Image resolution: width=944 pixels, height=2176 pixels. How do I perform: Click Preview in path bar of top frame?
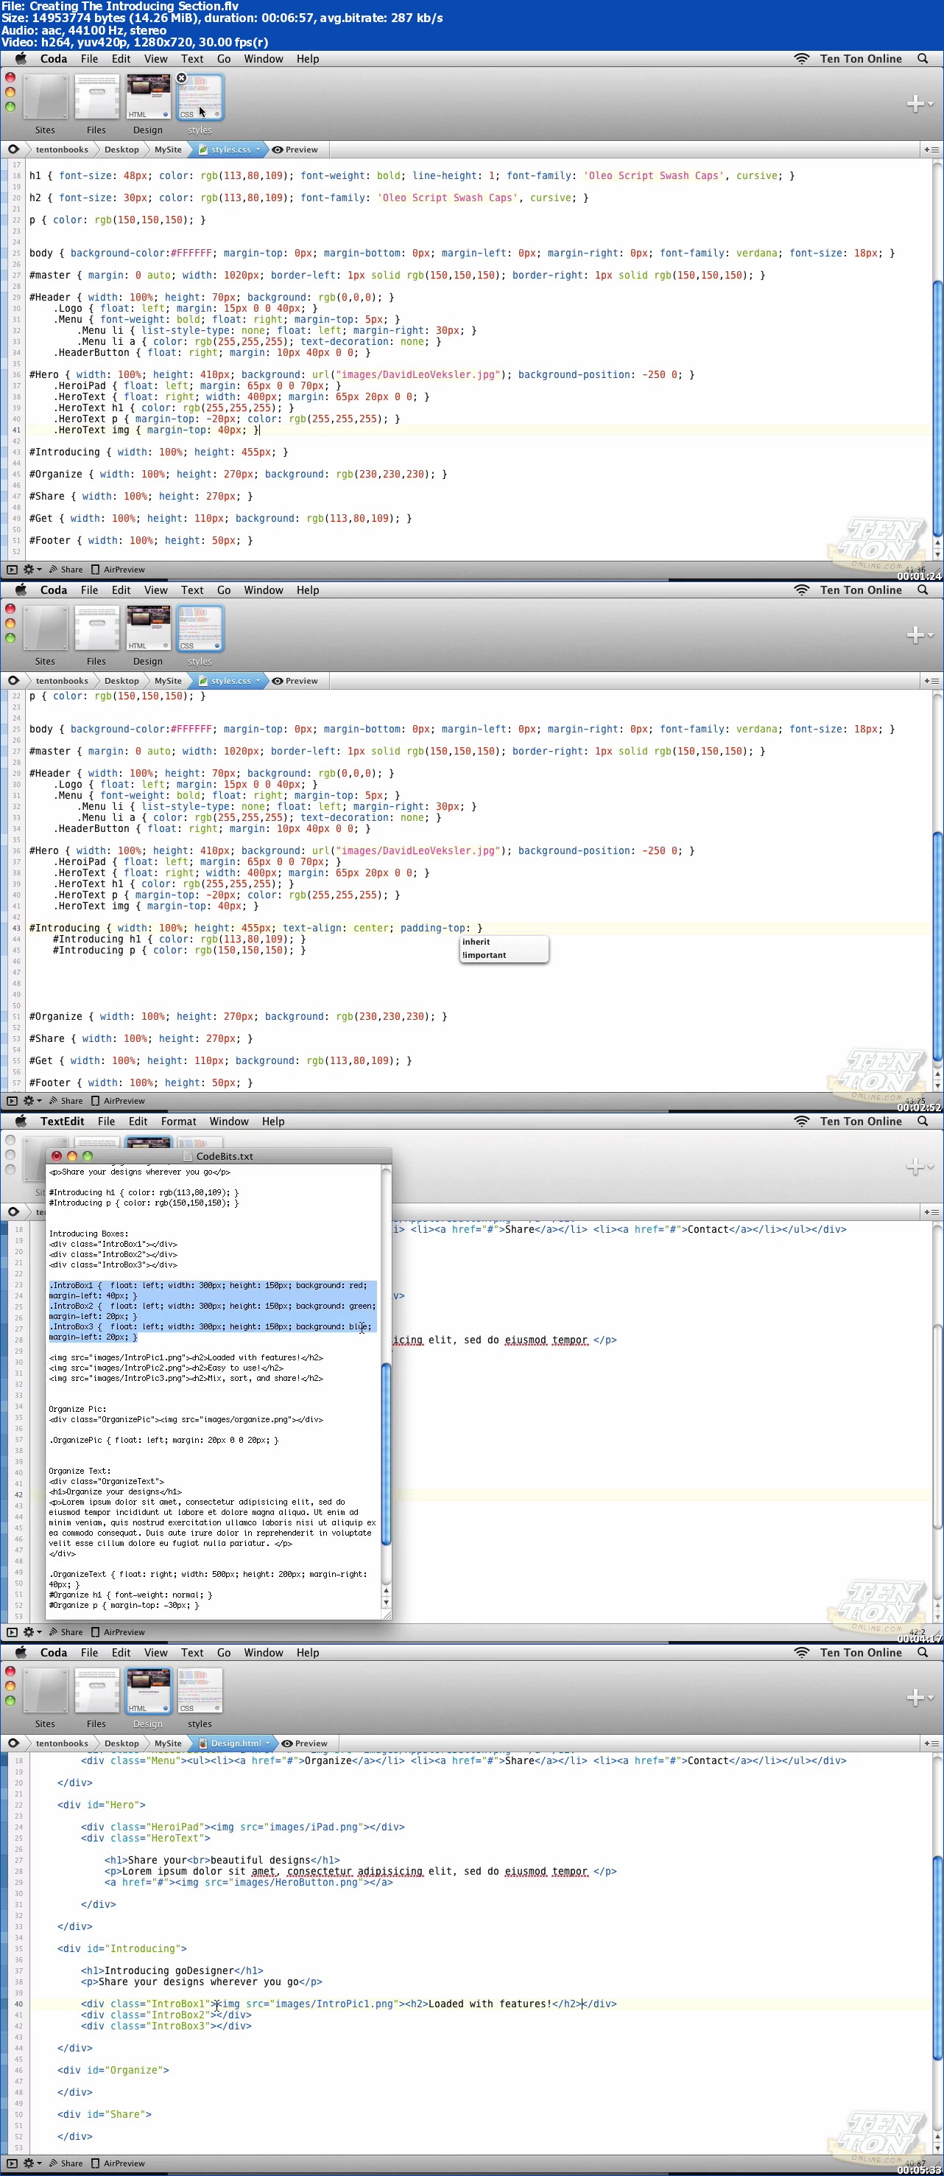click(x=295, y=150)
